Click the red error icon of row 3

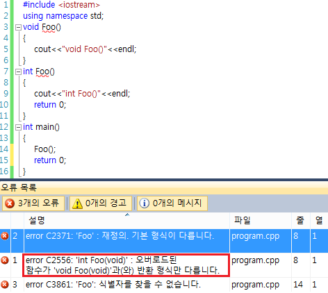tap(5, 285)
